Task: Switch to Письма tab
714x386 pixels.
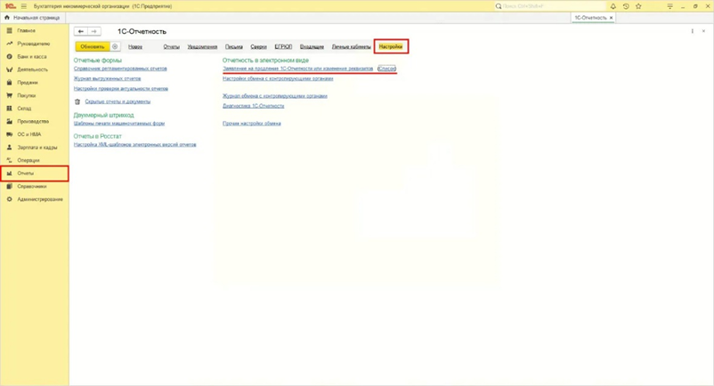Action: pyautogui.click(x=233, y=46)
